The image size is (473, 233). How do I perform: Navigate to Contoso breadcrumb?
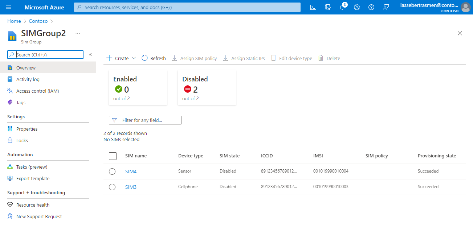pos(38,21)
